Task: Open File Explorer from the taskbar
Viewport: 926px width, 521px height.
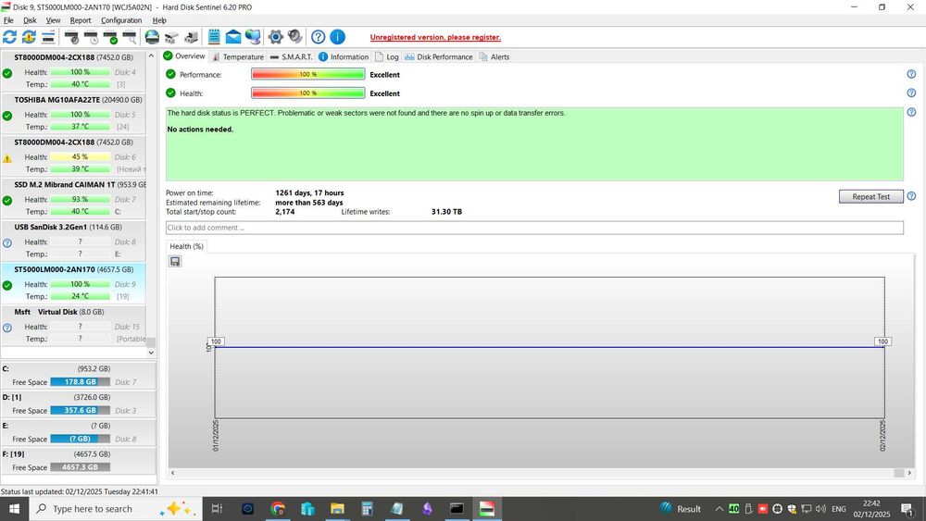Action: coord(337,509)
